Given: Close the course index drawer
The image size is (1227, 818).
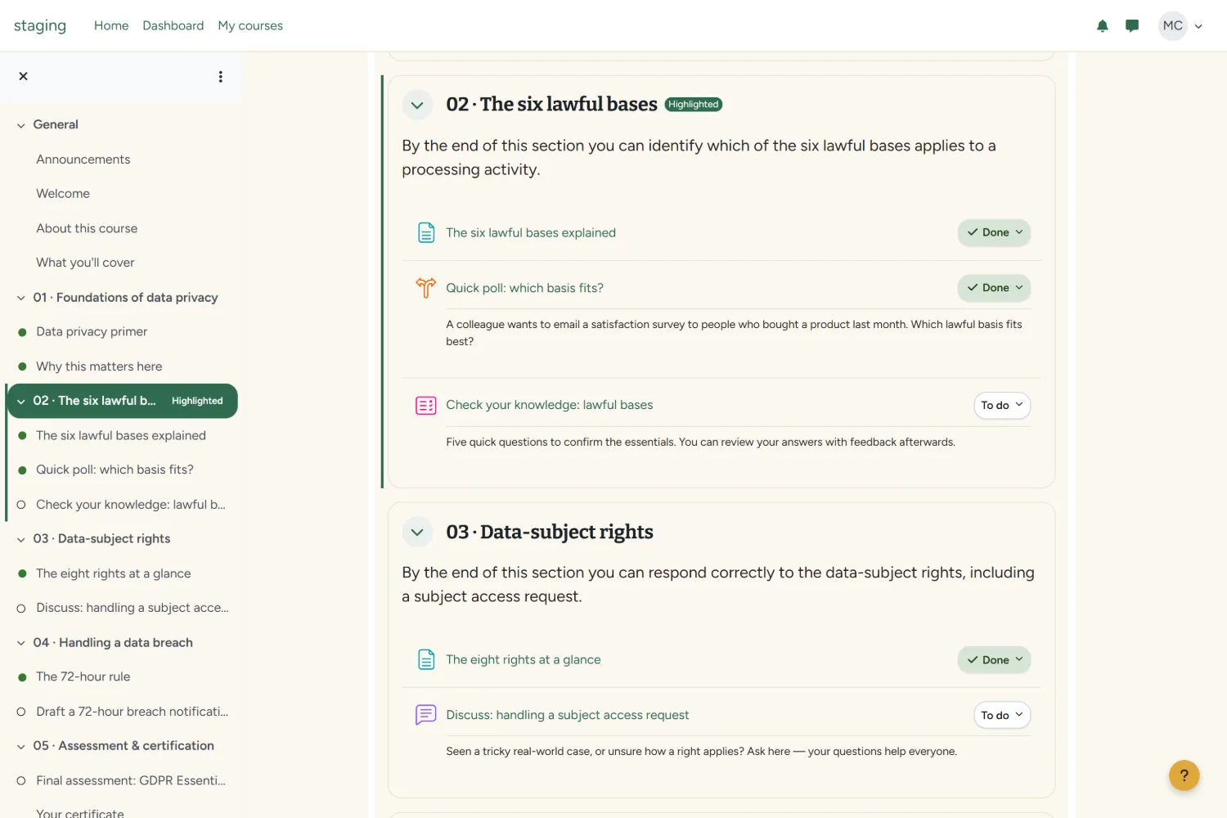Looking at the screenshot, I should click(x=24, y=76).
